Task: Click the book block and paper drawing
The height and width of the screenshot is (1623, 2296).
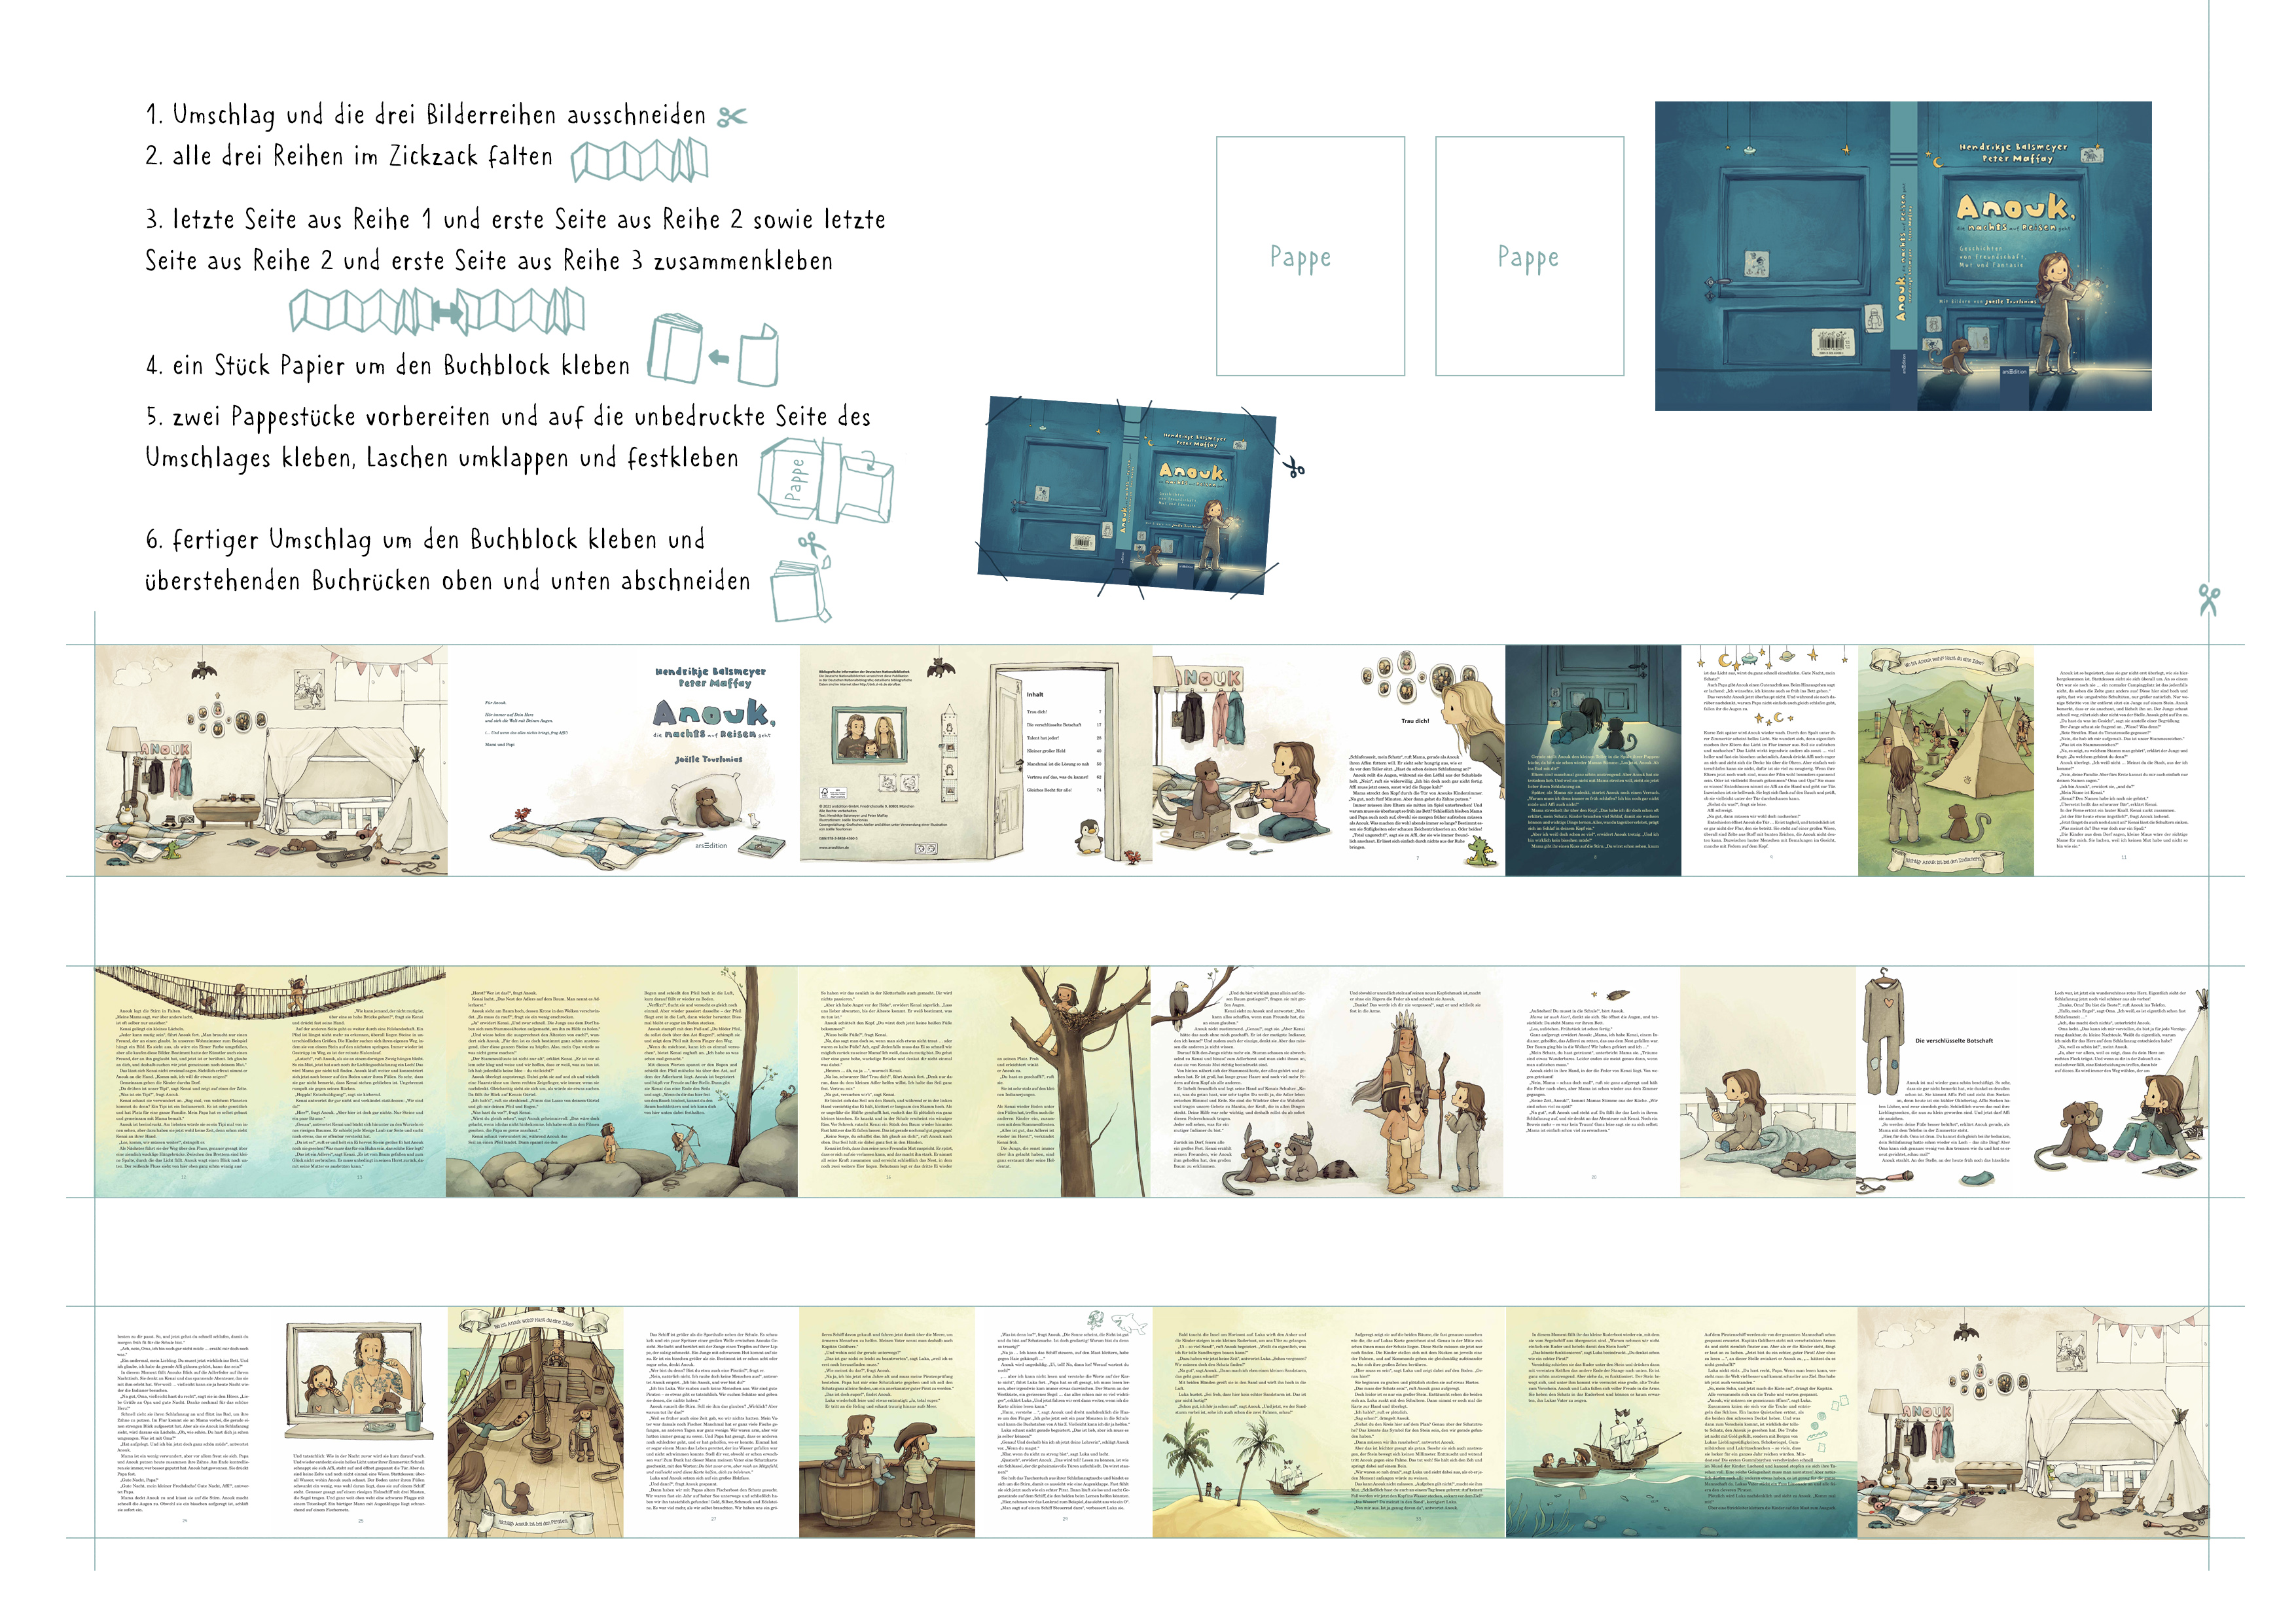Action: click(713, 349)
